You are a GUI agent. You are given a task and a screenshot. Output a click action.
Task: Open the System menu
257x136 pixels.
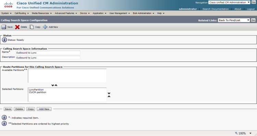pyautogui.click(x=7, y=13)
